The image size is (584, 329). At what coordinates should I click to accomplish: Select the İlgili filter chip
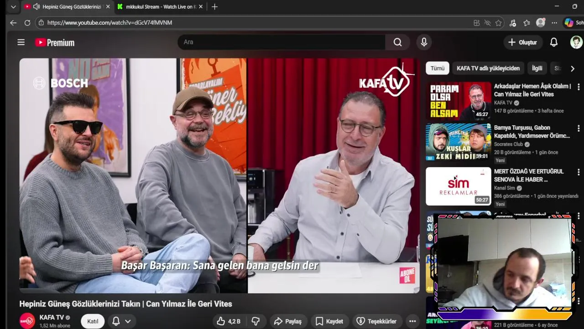tap(537, 68)
